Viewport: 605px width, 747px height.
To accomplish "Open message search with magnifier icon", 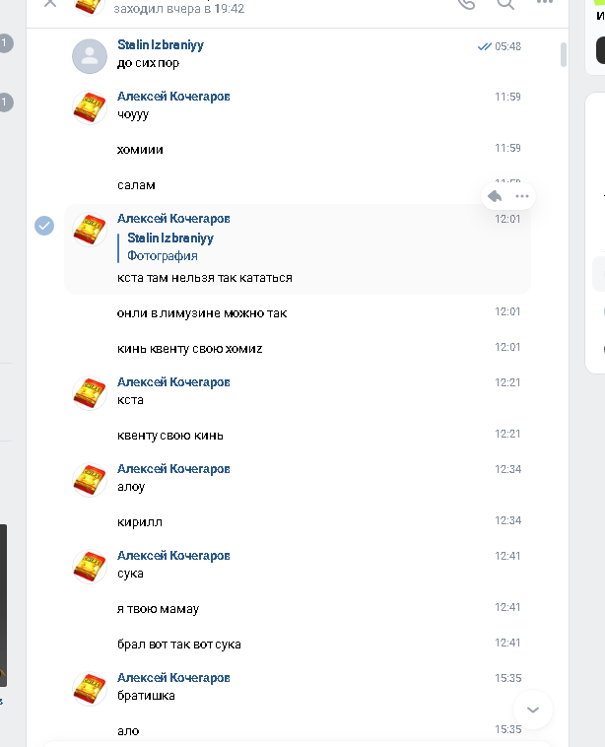I will [505, 3].
